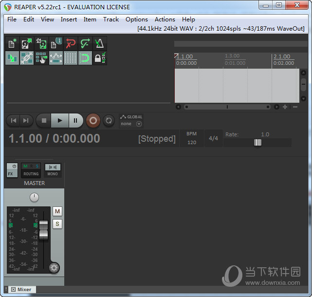The width and height of the screenshot is (312, 297).
Task: Toggle the master FX bypass power icon
Action: 14,166
